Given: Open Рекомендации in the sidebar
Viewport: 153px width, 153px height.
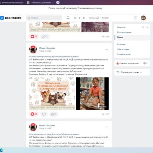Looking at the screenshot, I should 124,33.
